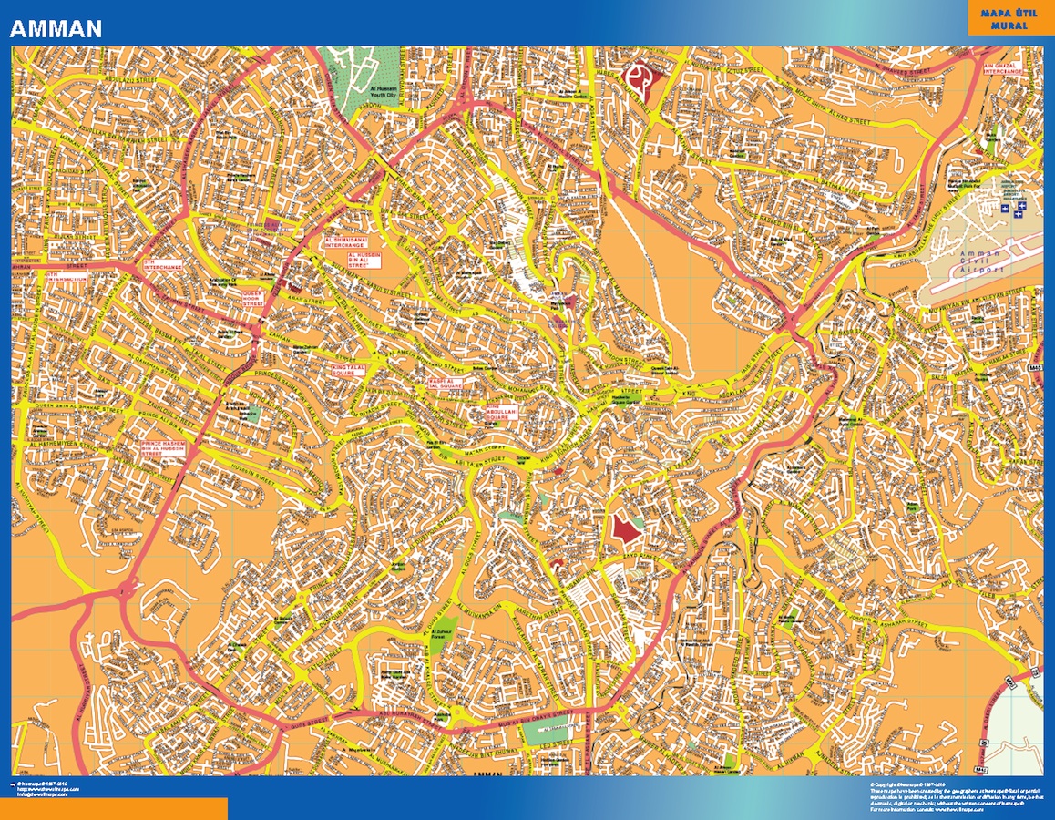Screen dimensions: 1055x820
Task: Click the 5TH INTERCHANGE label
Action: tap(162, 264)
